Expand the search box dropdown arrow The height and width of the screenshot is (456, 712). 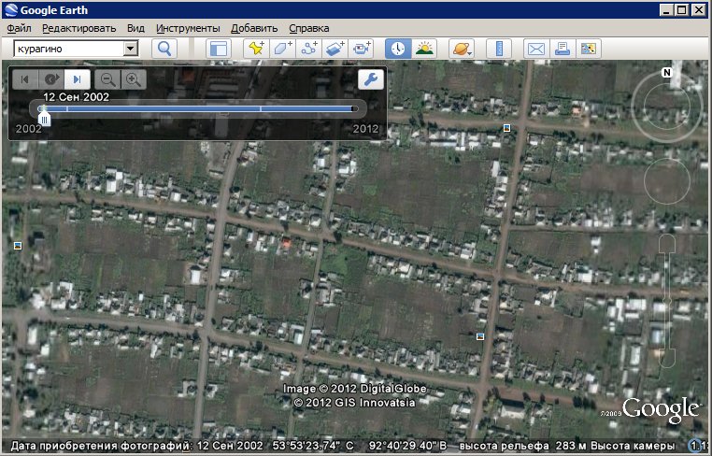(x=131, y=49)
